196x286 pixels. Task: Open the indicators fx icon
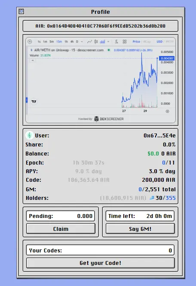(116, 42)
